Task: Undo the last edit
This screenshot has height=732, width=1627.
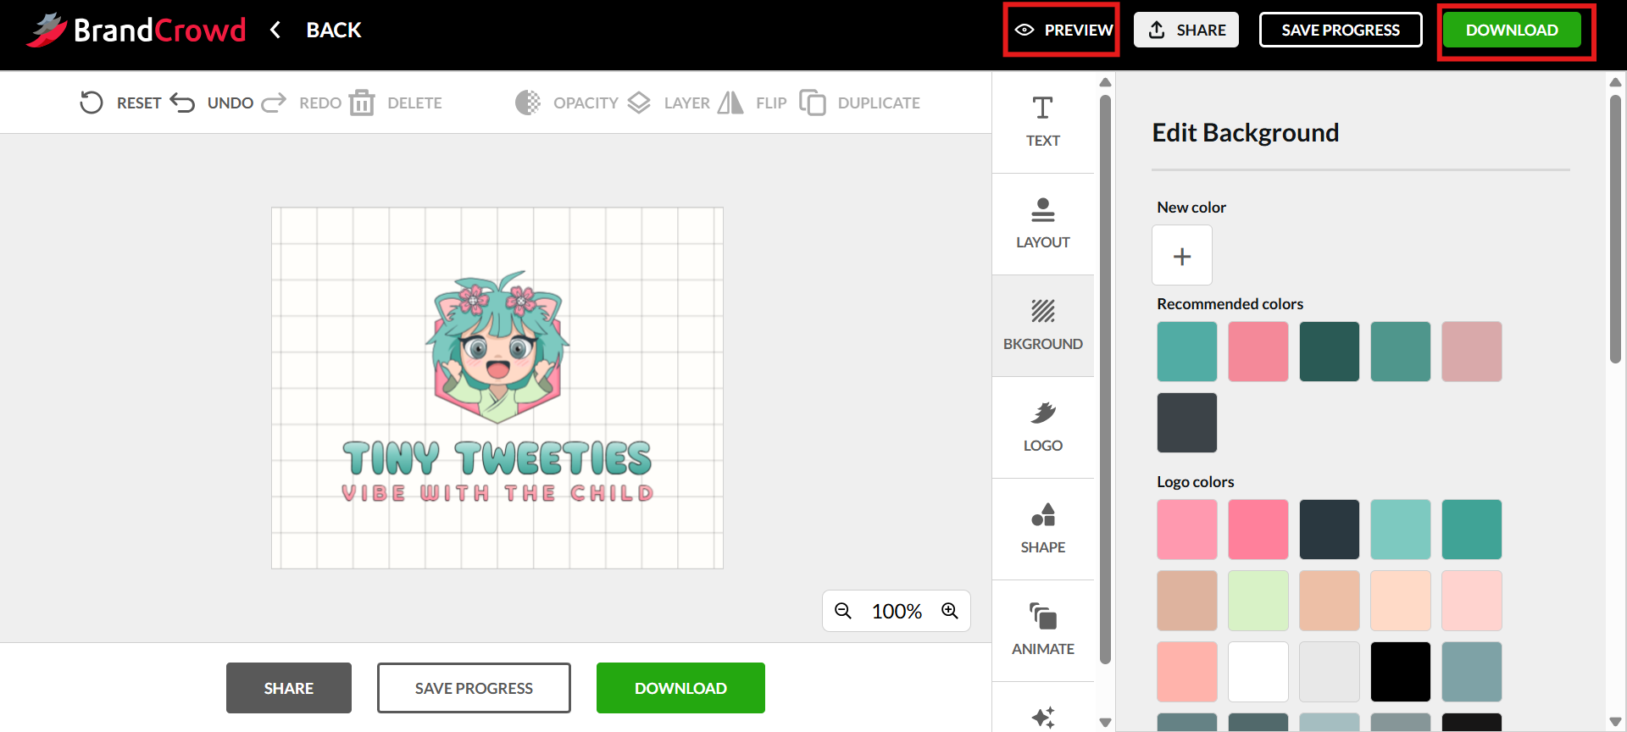Action: 212,103
